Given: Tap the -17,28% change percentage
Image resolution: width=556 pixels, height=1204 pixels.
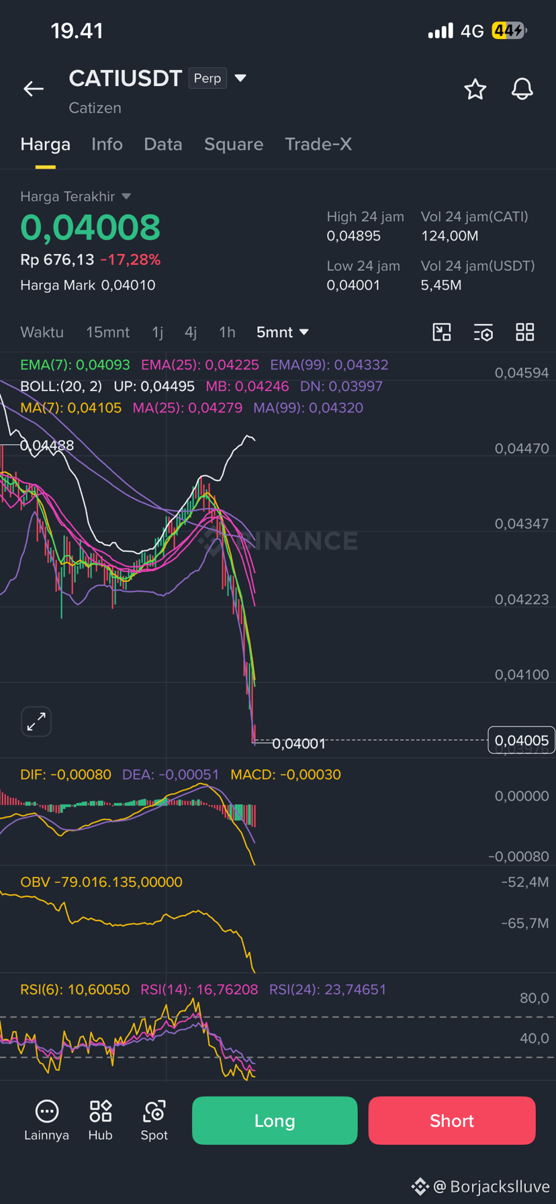Looking at the screenshot, I should coord(130,259).
